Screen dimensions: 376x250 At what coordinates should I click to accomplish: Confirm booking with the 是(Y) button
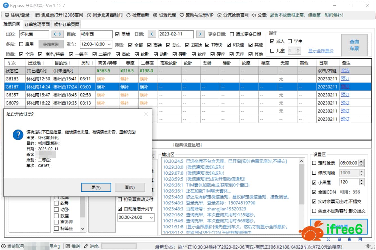pos(96,187)
